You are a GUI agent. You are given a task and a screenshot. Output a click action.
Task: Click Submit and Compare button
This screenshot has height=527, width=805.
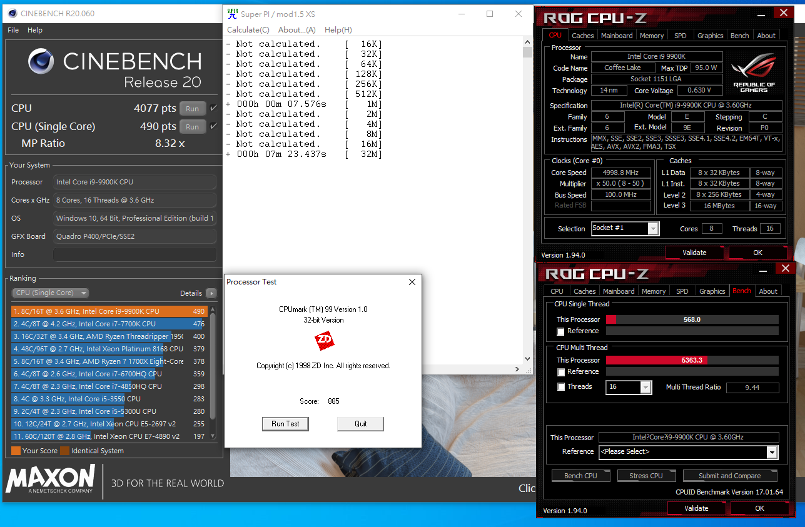[729, 476]
